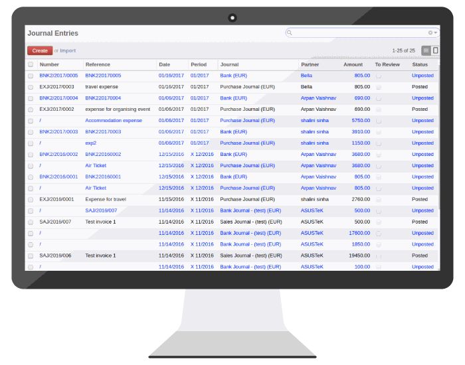This screenshot has width=465, height=365.
Task: Toggle the select-all header checkbox
Action: 31,64
